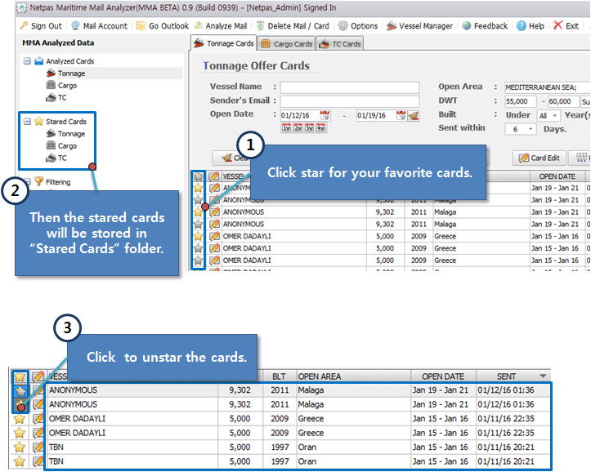Select highlighted ANONYMOUS name cell in lower table
Image resolution: width=591 pixels, height=472 pixels.
(x=132, y=390)
